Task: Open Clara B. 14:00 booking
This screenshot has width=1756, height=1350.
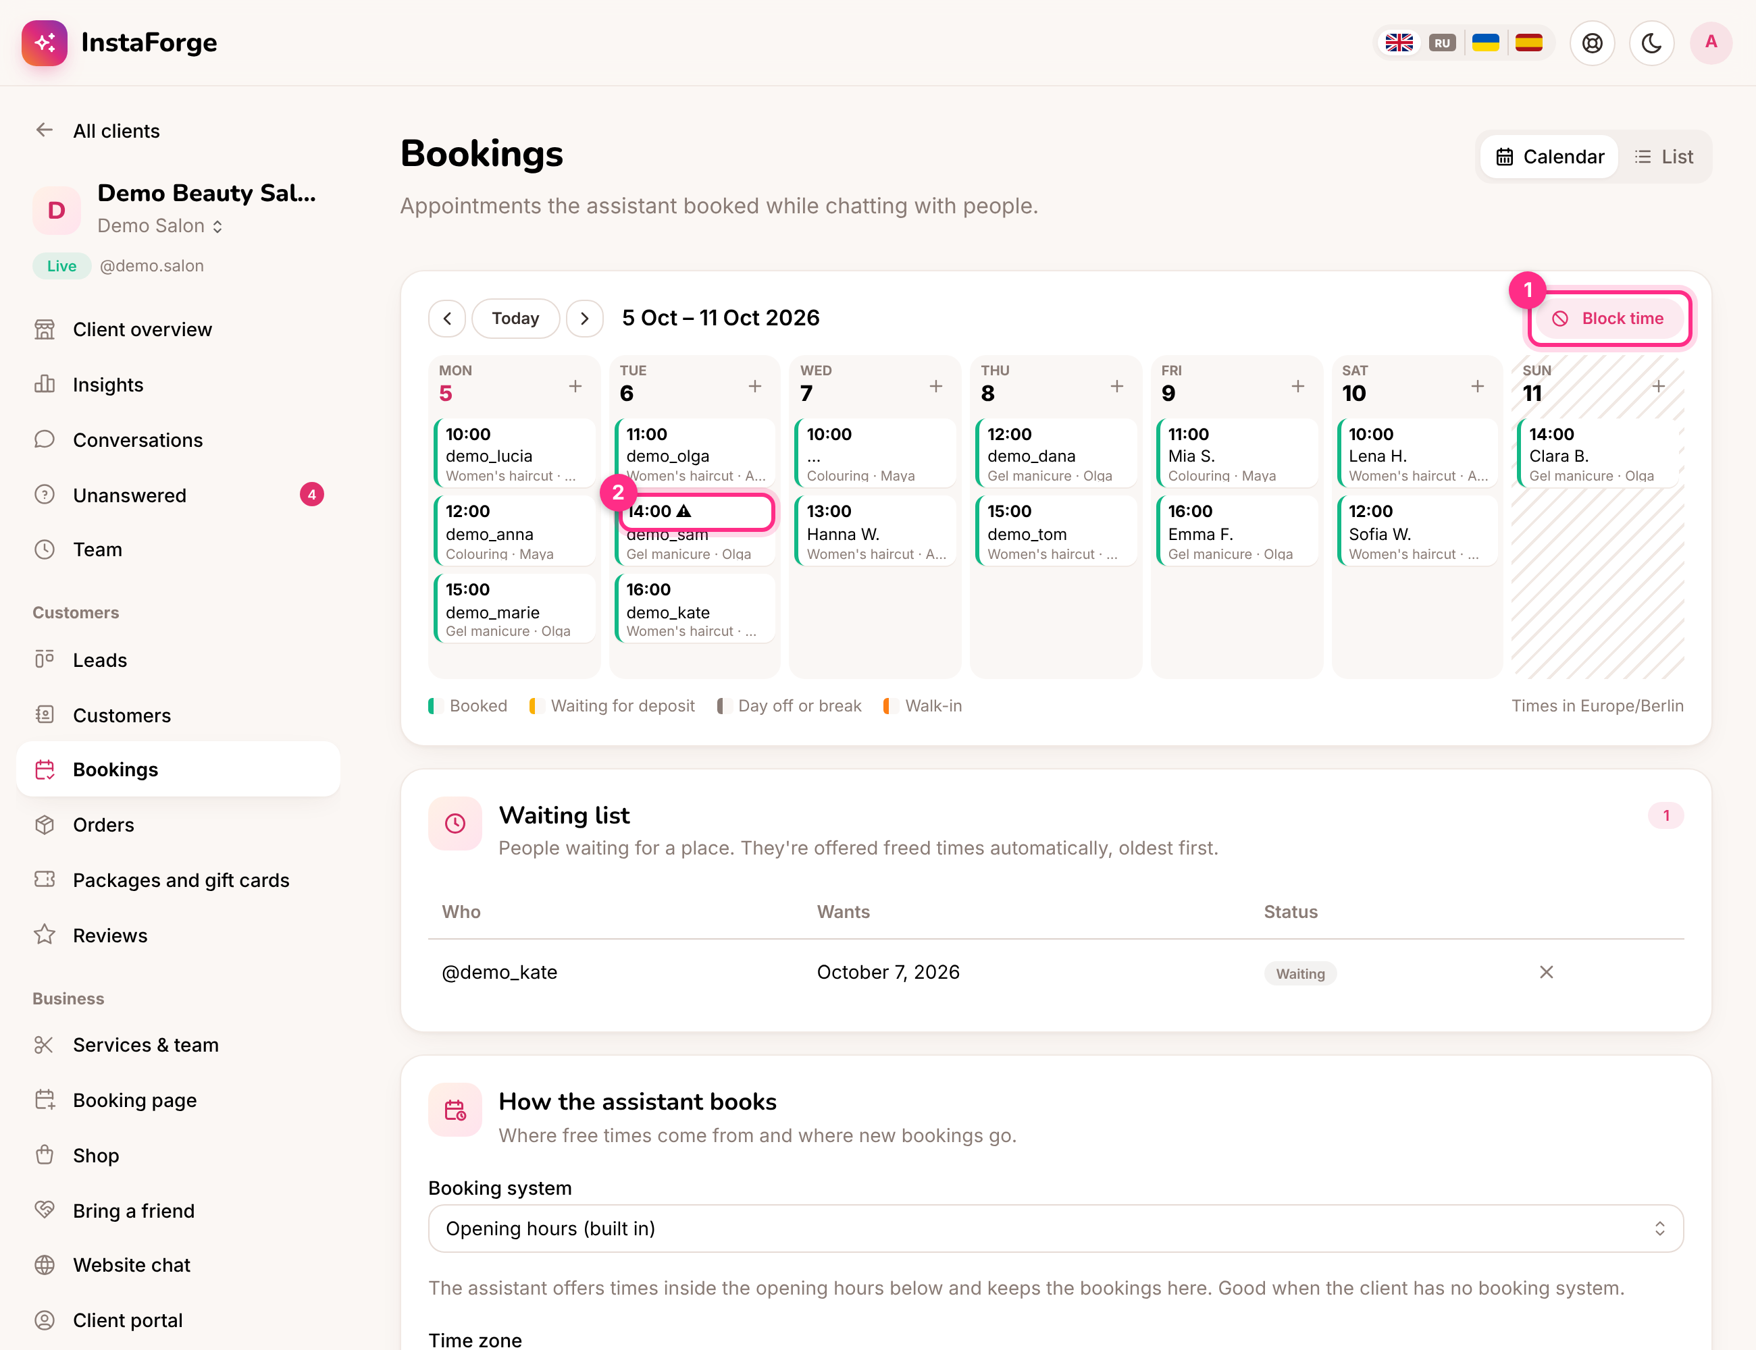Action: coord(1597,453)
